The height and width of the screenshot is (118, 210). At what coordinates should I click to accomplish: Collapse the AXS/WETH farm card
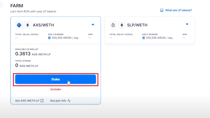pyautogui.click(x=93, y=24)
